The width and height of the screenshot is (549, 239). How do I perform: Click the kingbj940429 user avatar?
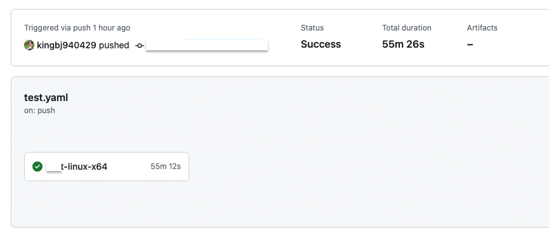point(29,45)
